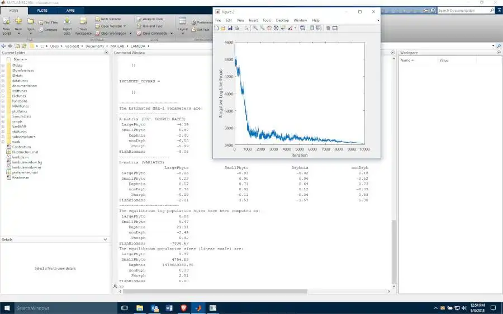
Task: Click the Command Window vertical scrollbar thumb
Action: coord(393,251)
